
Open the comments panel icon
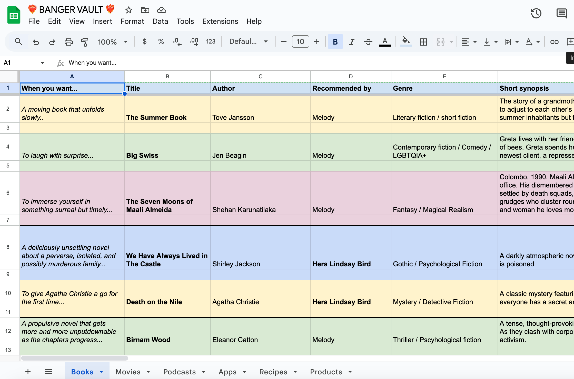point(561,13)
